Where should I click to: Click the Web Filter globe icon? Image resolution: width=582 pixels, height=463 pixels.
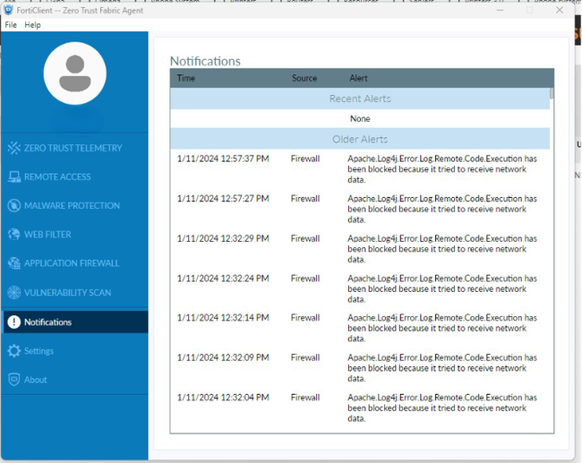[14, 235]
